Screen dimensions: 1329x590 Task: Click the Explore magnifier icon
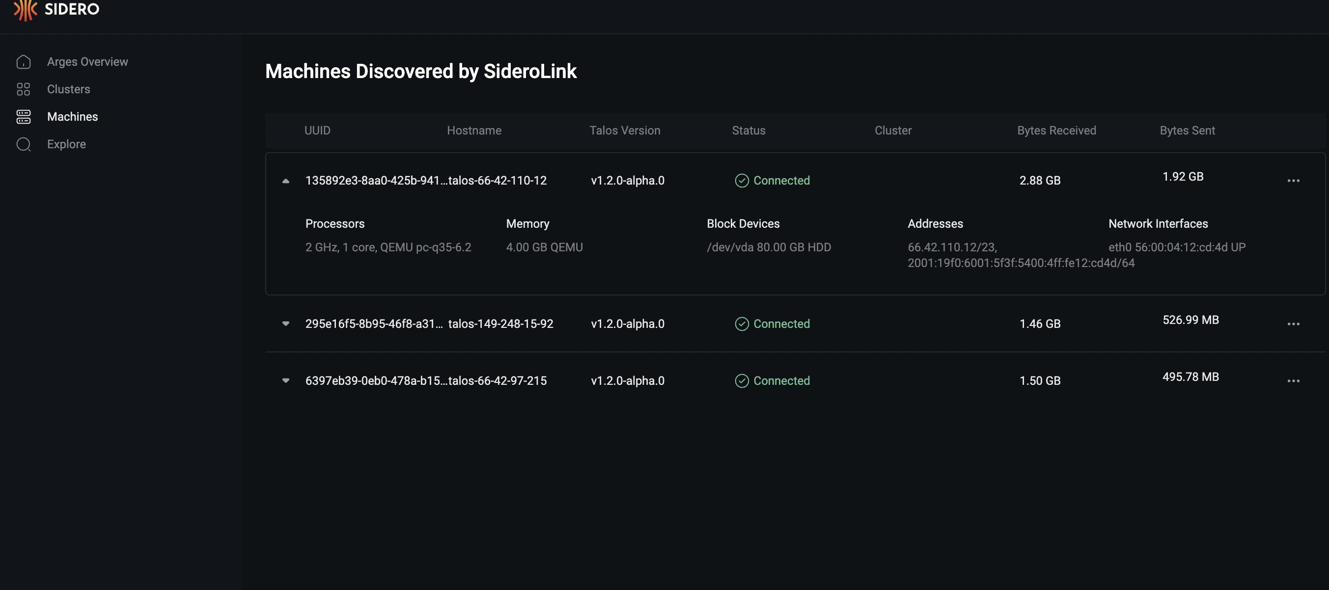[x=24, y=144]
